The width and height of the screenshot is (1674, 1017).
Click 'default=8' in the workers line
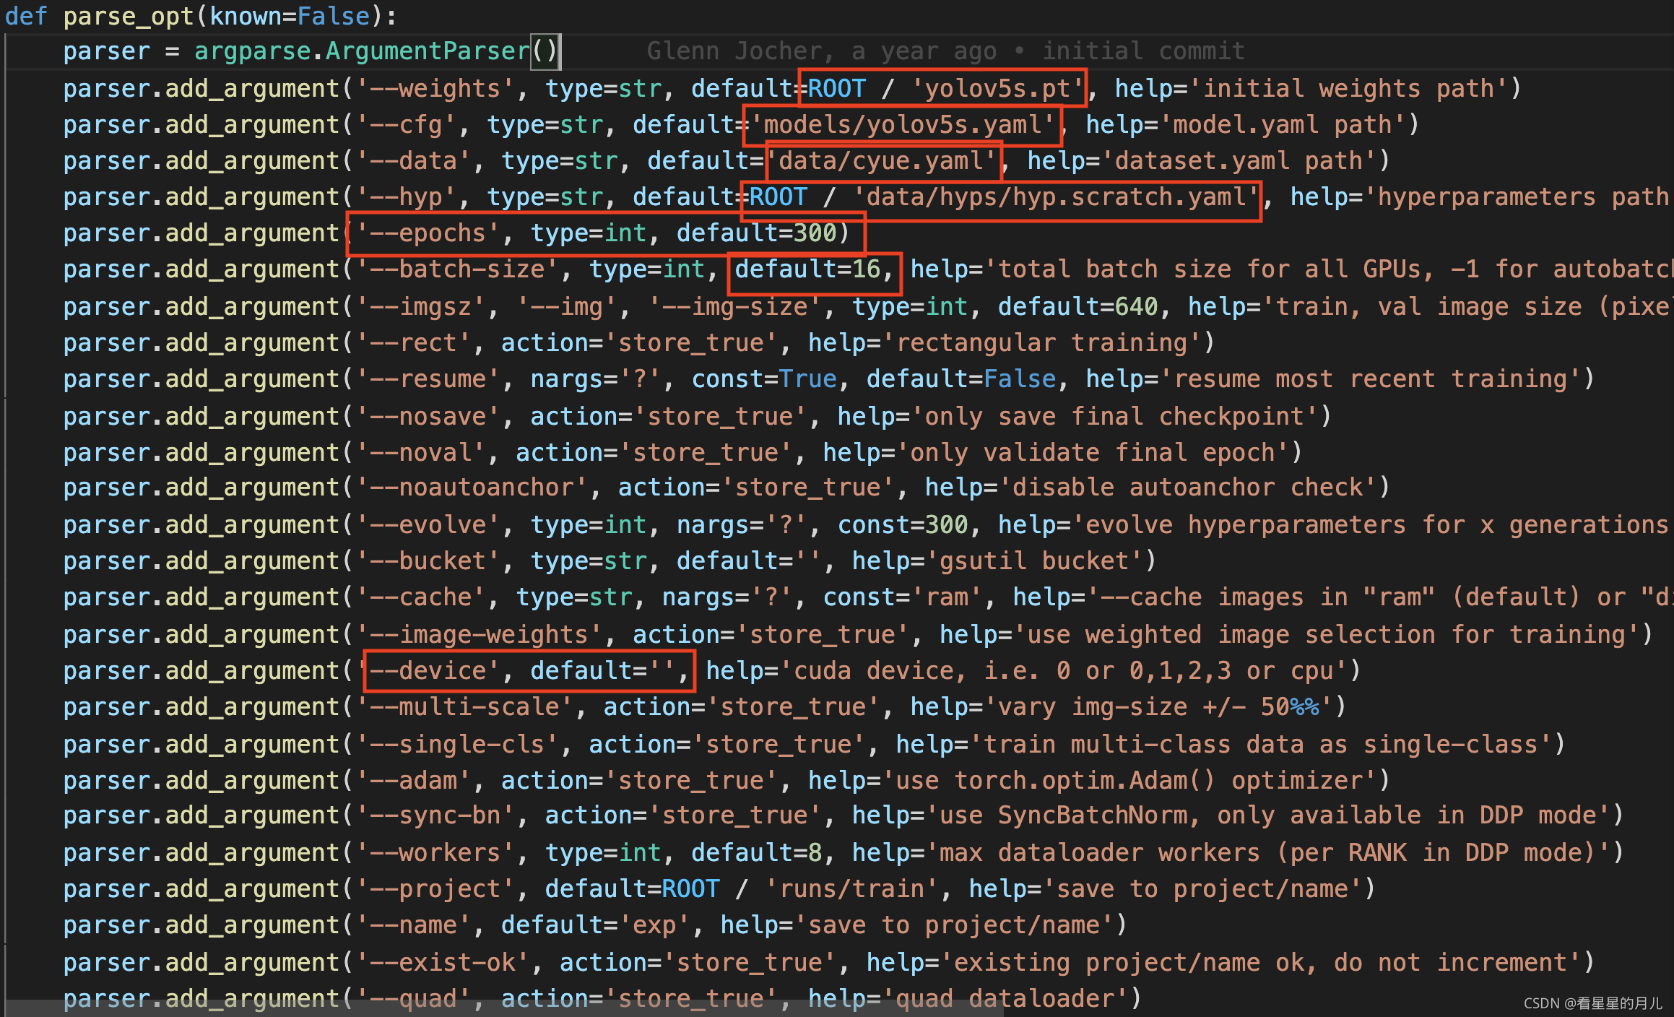(x=756, y=853)
